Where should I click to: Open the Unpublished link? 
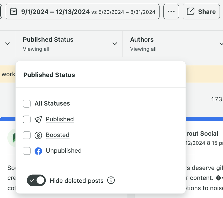(x=63, y=151)
